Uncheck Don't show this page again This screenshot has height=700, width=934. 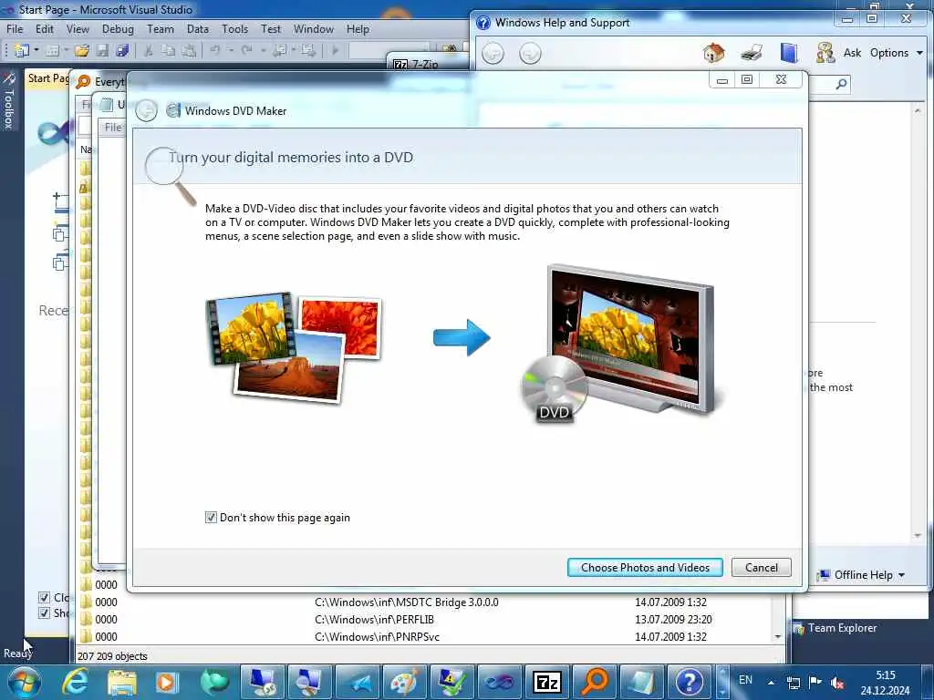pyautogui.click(x=211, y=518)
